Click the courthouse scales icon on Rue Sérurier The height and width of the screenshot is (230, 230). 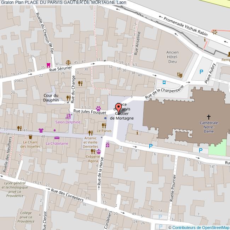click(x=68, y=62)
